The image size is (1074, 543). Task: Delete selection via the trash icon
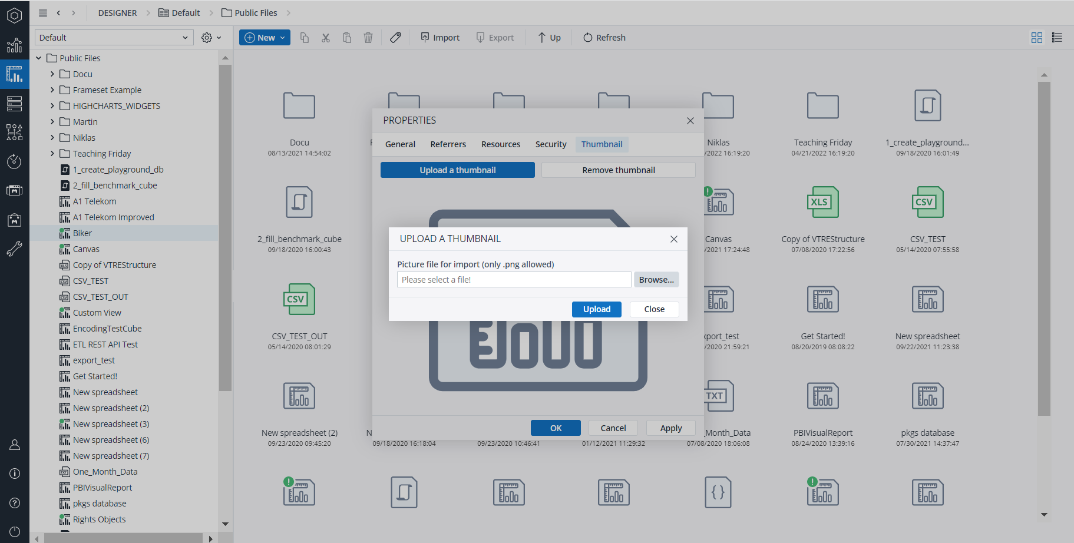(x=368, y=37)
